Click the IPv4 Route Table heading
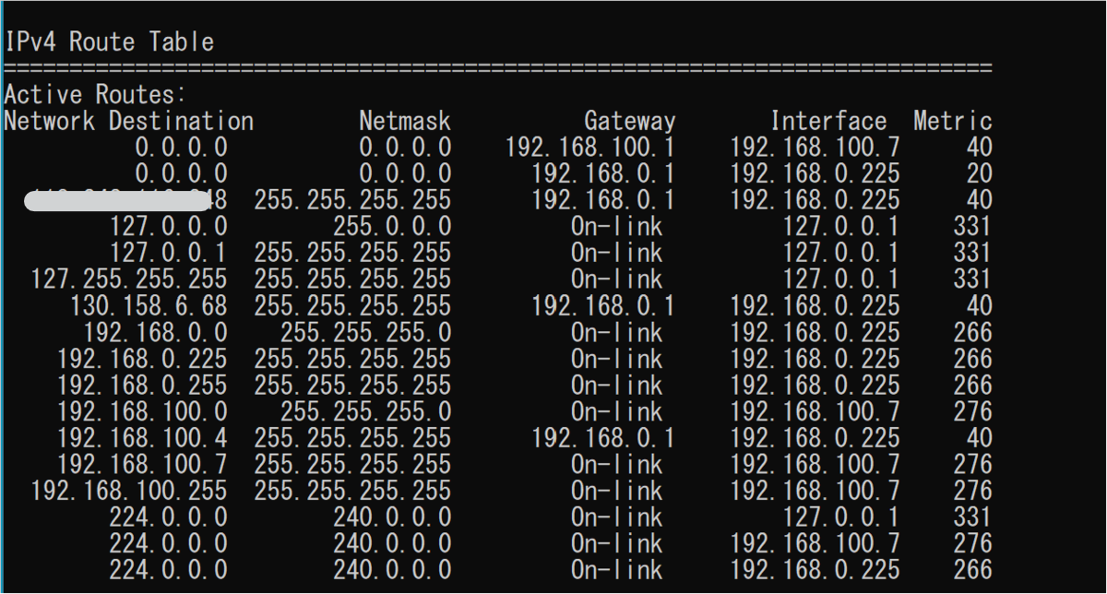 pyautogui.click(x=109, y=42)
